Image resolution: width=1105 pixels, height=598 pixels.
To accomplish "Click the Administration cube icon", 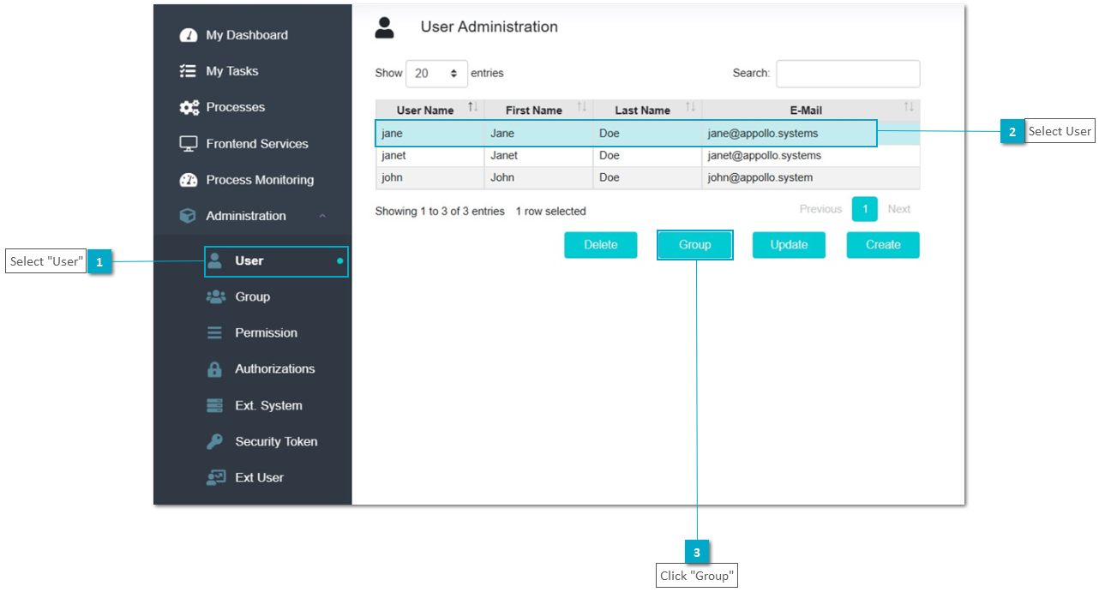I will pos(188,216).
